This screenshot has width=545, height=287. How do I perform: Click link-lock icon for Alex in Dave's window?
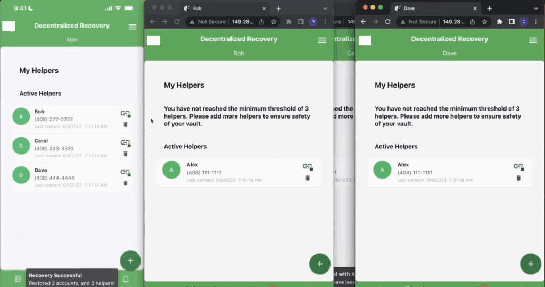pos(518,167)
